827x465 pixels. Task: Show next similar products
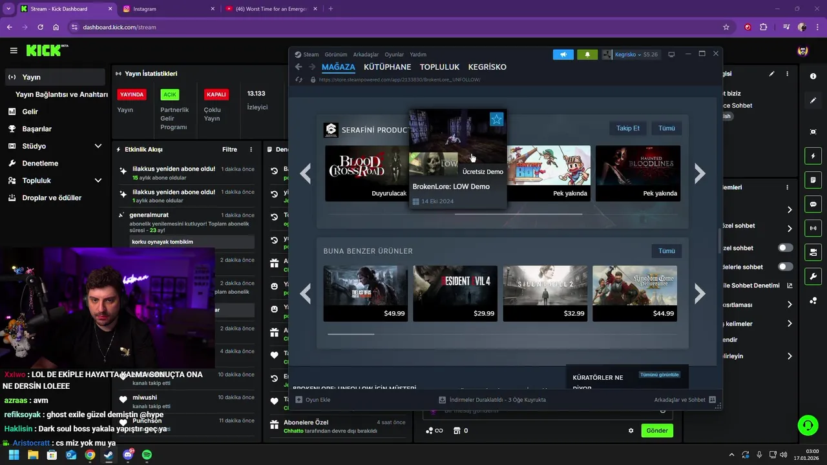pos(700,294)
